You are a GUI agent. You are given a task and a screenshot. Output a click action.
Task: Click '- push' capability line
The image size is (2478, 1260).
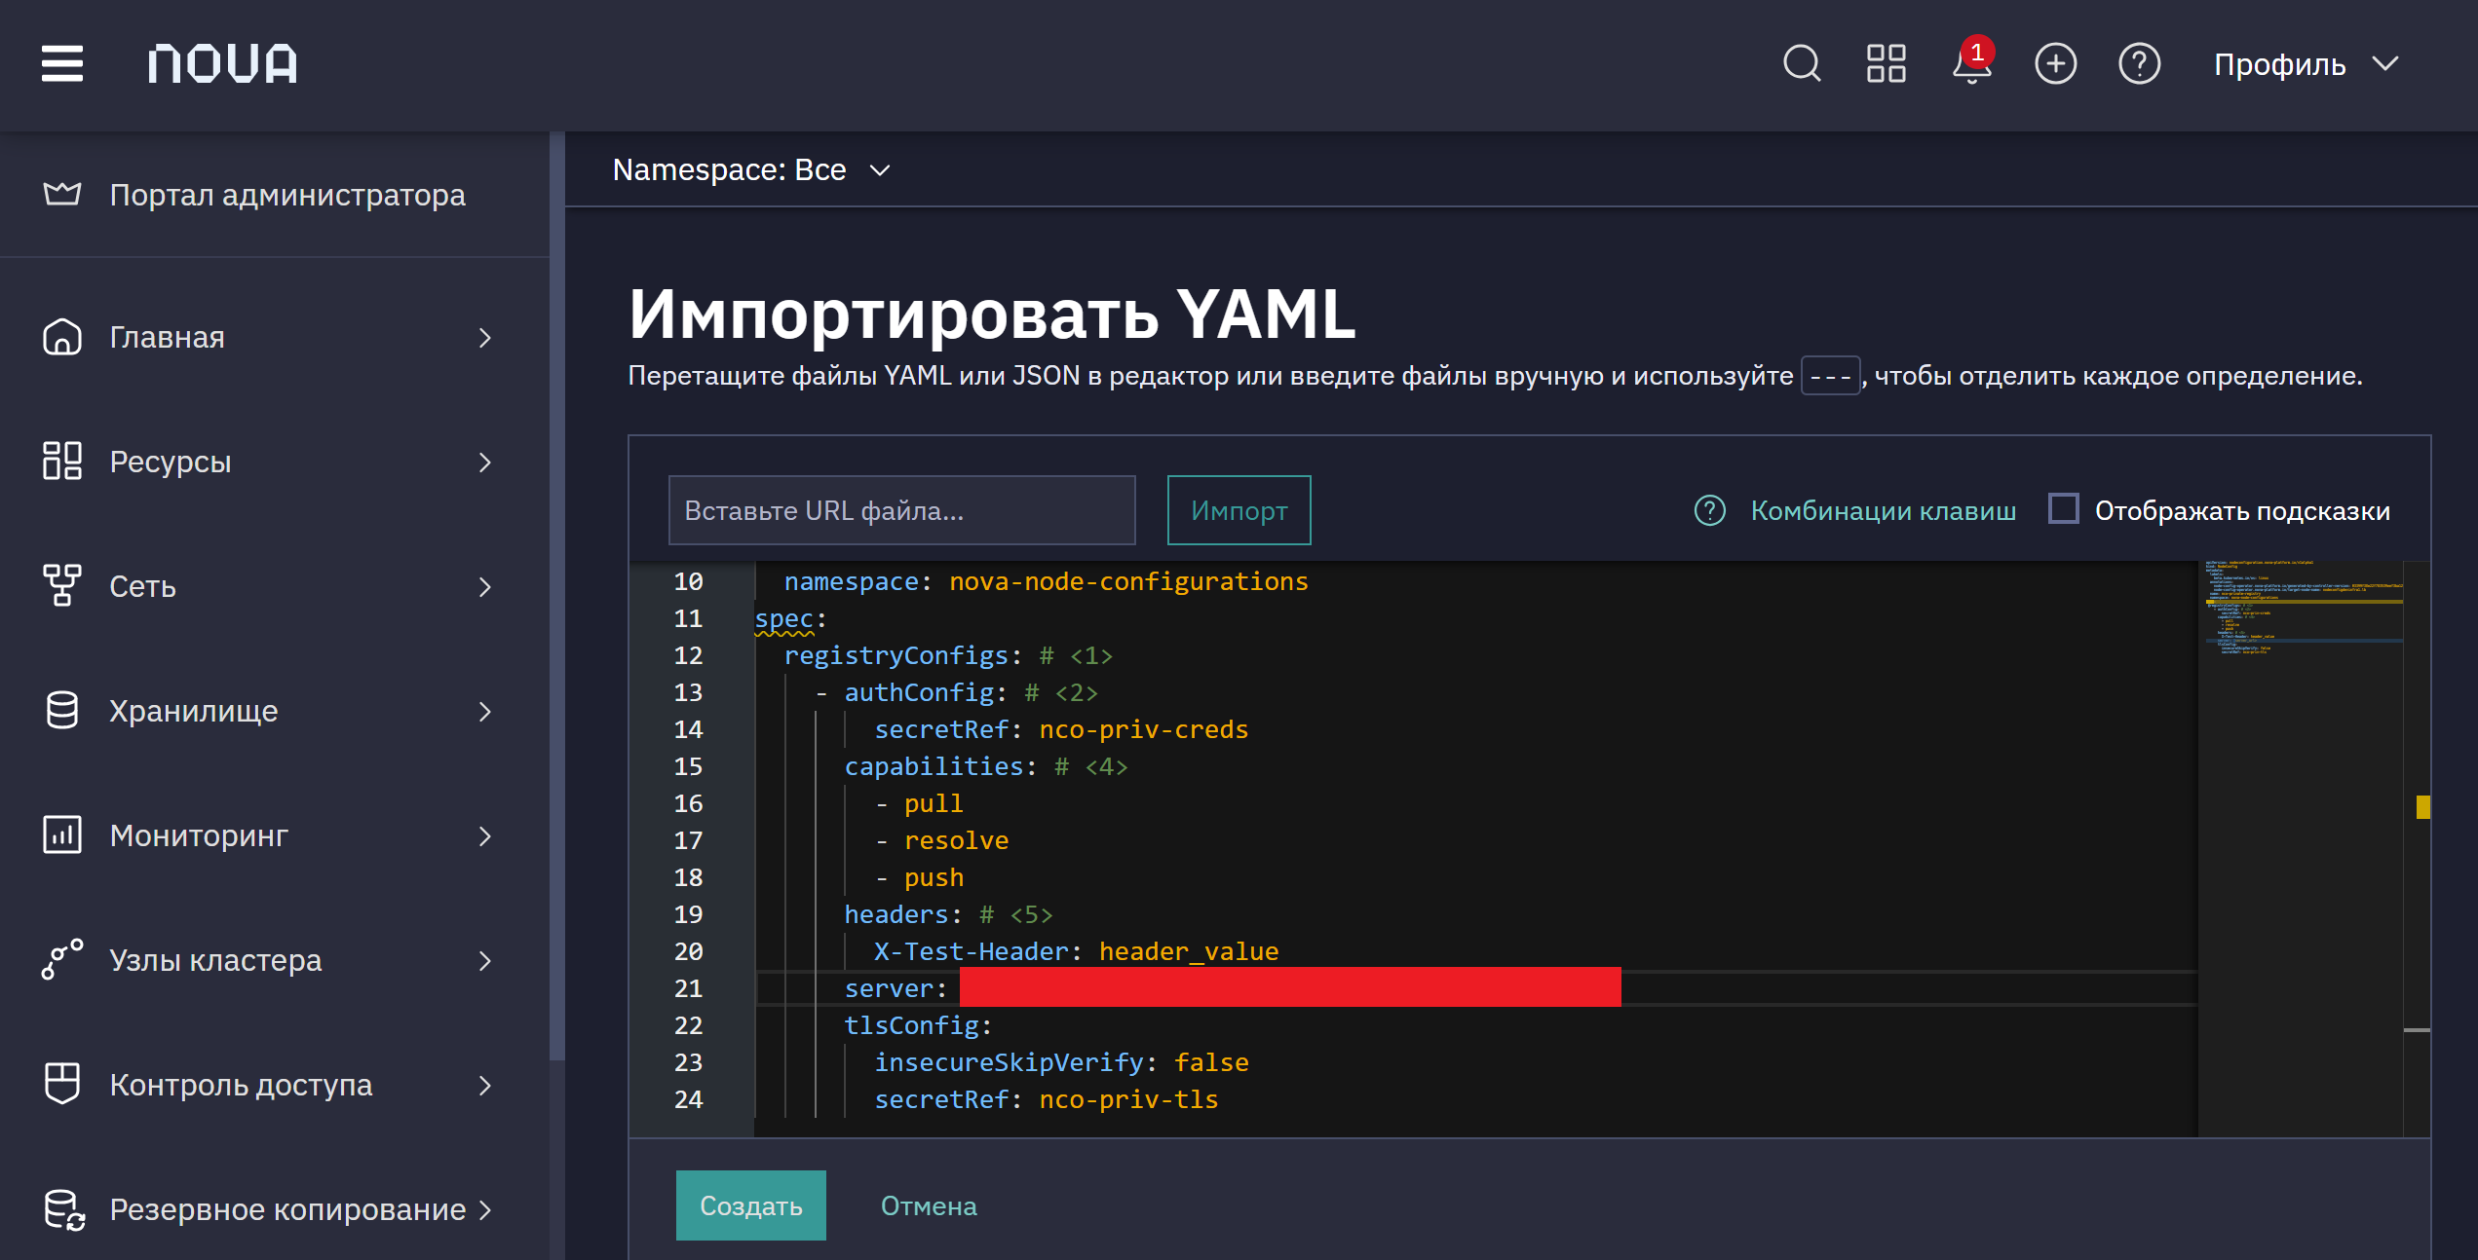click(x=919, y=877)
